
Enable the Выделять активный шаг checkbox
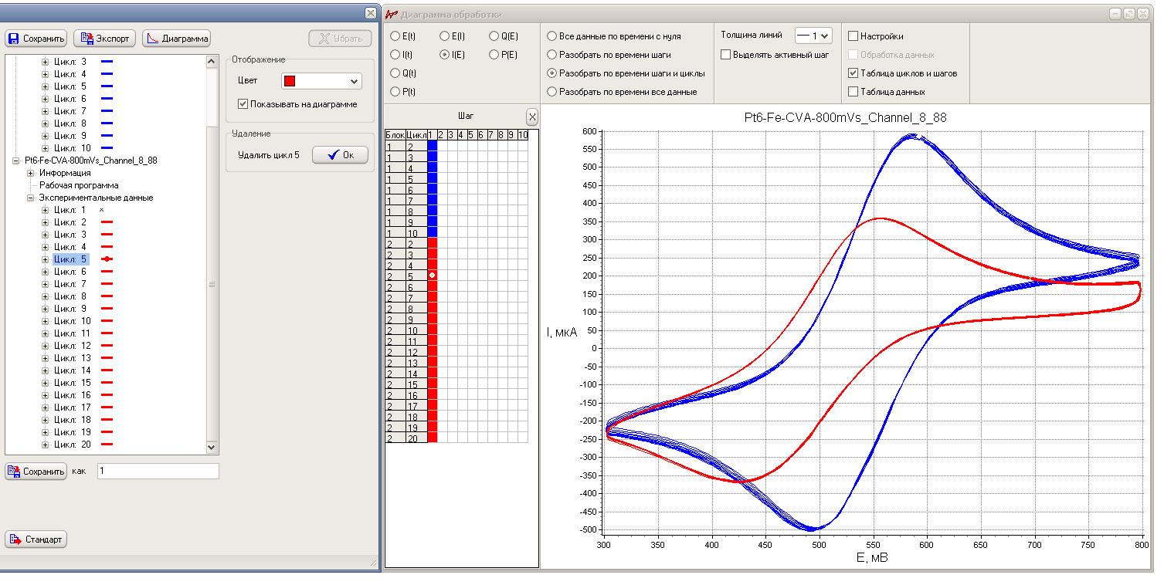point(725,55)
